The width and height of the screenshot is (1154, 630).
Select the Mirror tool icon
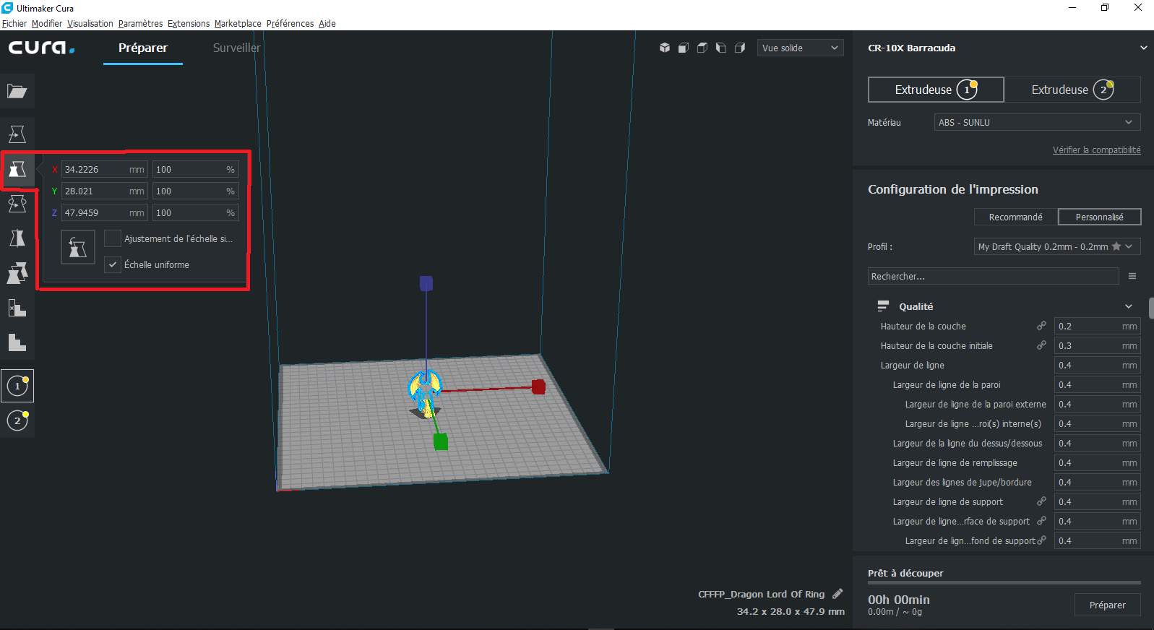17,238
